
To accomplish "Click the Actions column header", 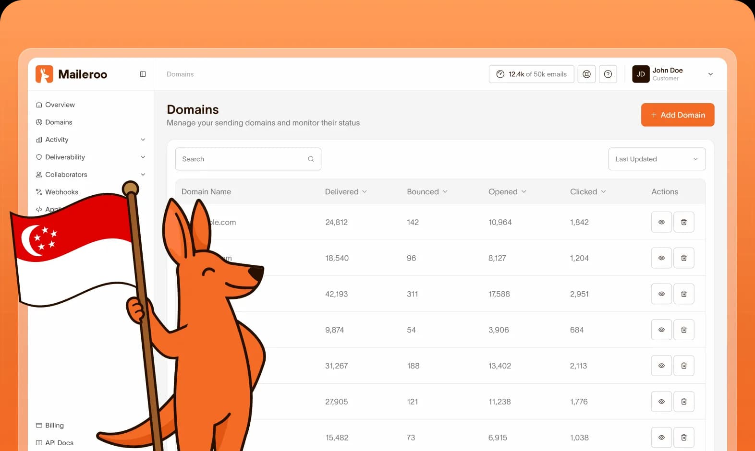I will point(665,191).
